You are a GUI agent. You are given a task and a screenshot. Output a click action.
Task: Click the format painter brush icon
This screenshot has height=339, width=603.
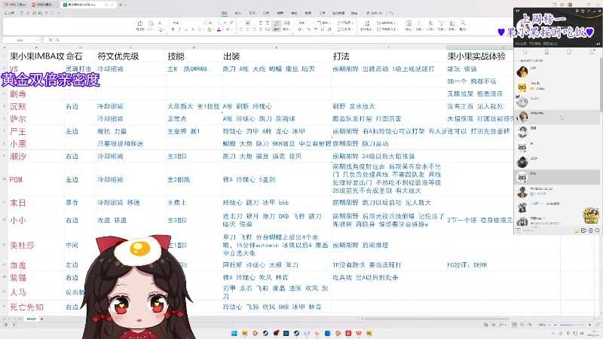(140, 23)
